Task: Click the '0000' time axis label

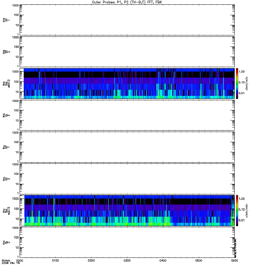Action: [x=20, y=261]
